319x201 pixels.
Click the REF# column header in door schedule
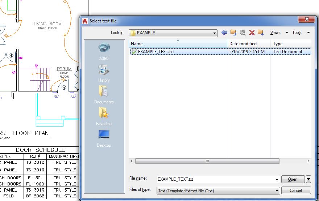(x=35, y=157)
